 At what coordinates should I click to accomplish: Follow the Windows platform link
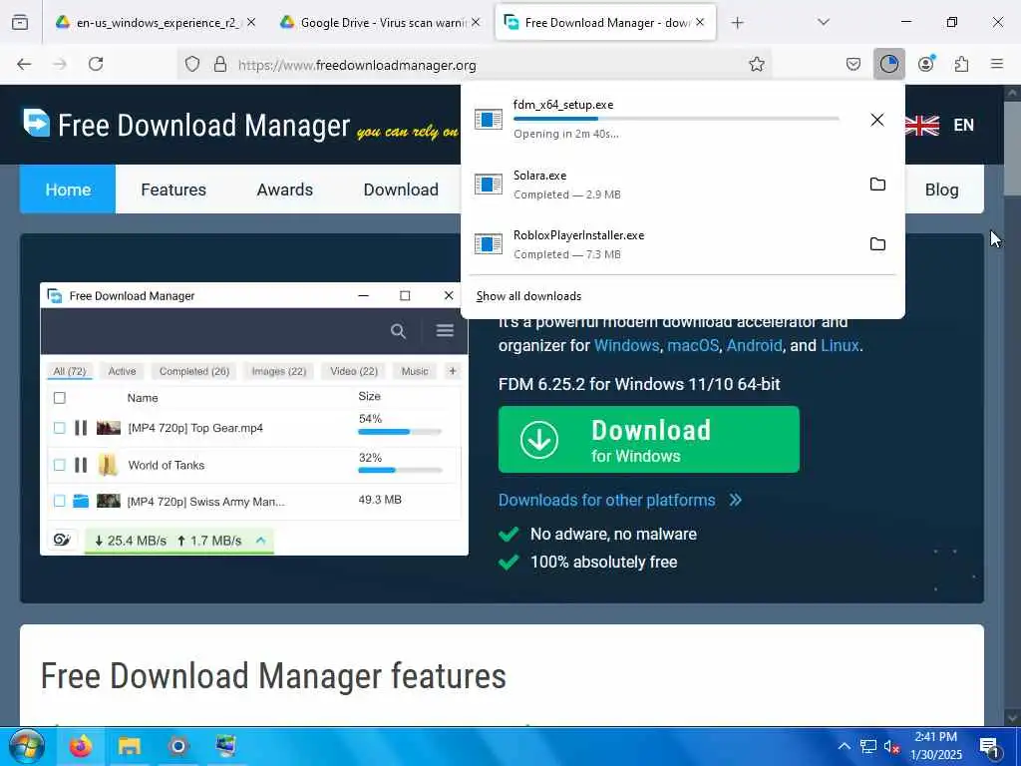[626, 345]
